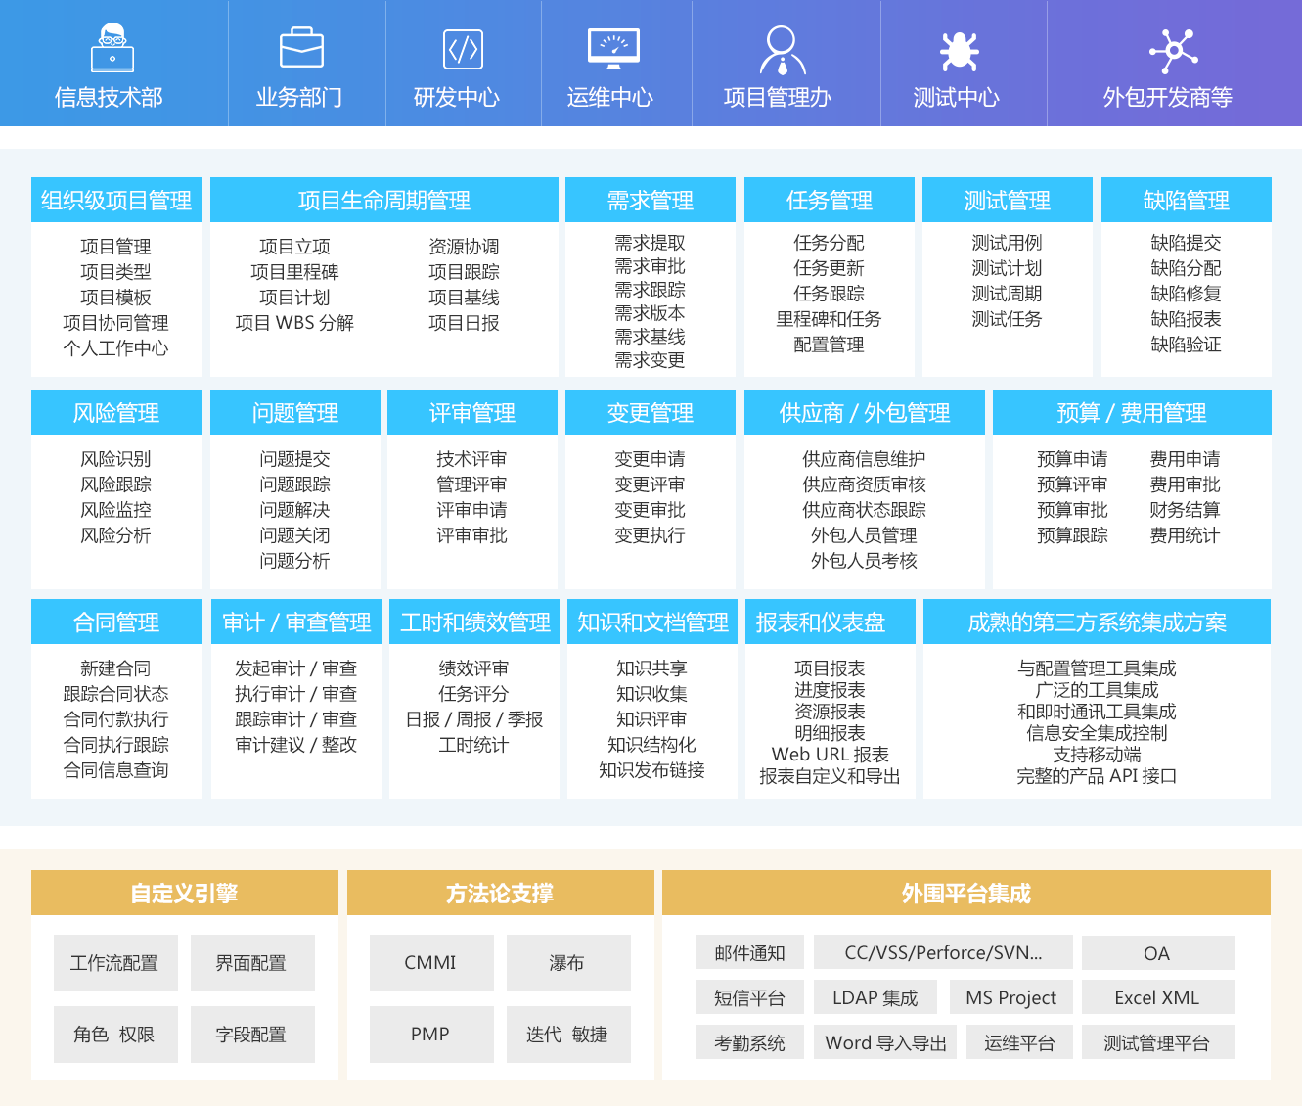This screenshot has height=1106, width=1302.
Task: Select the 成熟的第三方系统集成方案 header
Action: 1098,622
